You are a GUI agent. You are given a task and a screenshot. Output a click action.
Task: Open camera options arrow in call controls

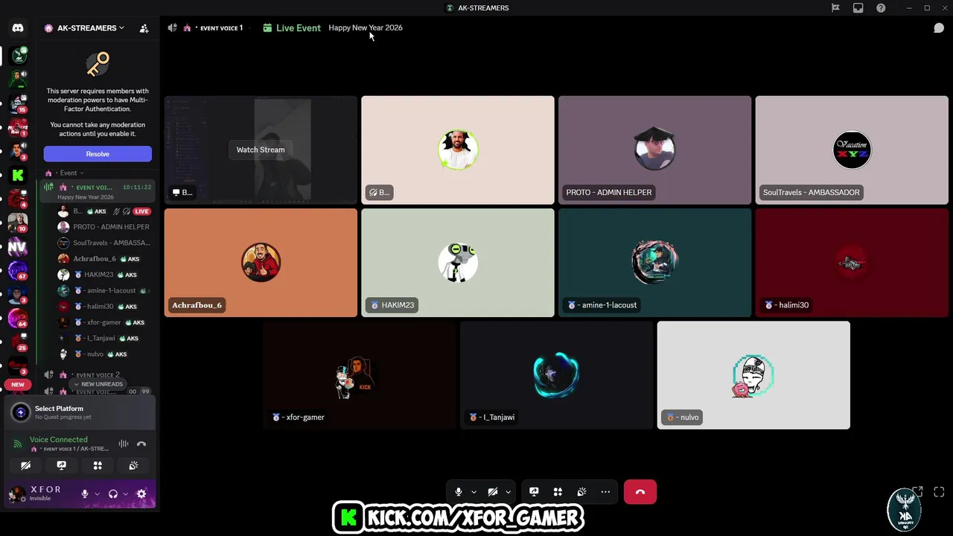508,492
